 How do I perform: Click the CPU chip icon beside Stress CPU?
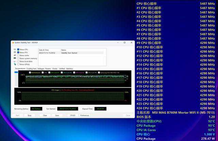15,50
